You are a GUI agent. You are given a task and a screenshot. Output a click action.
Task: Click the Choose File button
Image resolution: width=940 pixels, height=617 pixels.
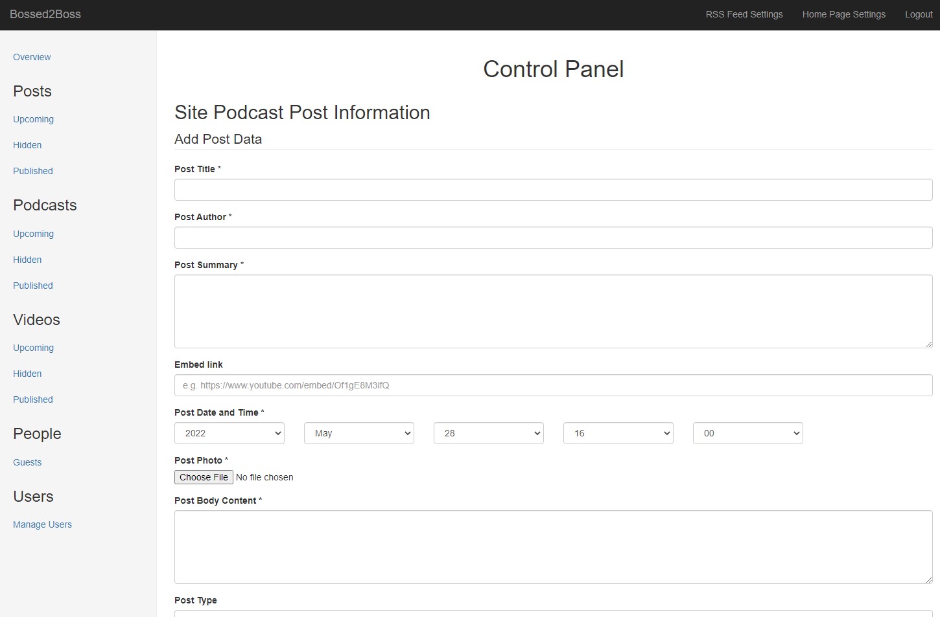point(204,477)
